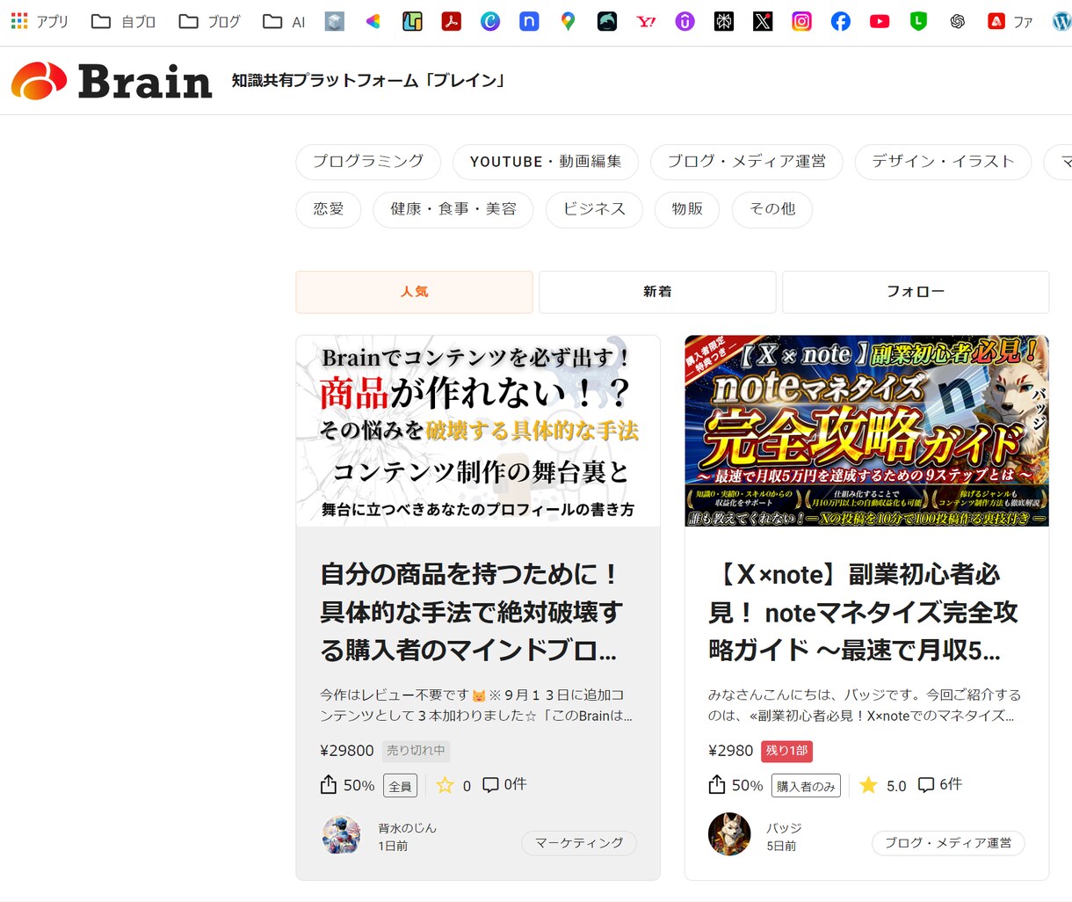Image resolution: width=1072 pixels, height=902 pixels.
Task: Open the 自分の商品を持つために article title
Action: point(472,613)
